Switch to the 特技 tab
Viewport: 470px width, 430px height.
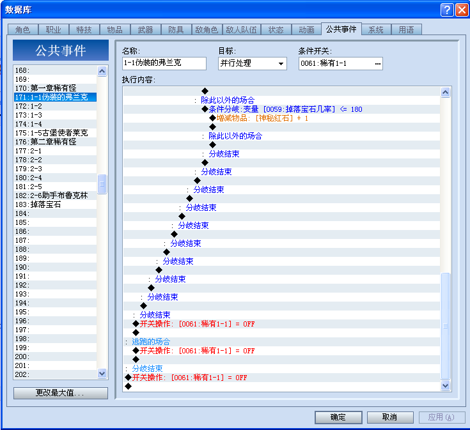point(84,29)
